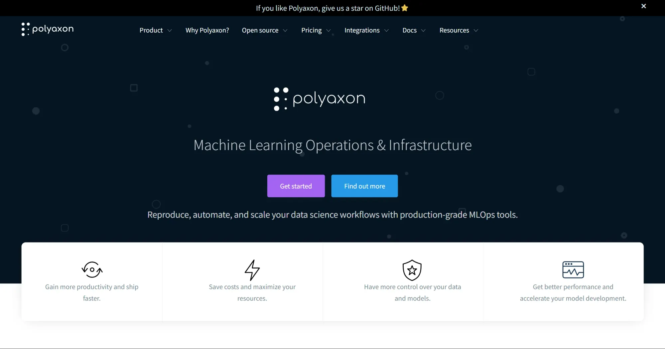665x349 pixels.
Task: Expand the Product dropdown chevron
Action: point(170,31)
